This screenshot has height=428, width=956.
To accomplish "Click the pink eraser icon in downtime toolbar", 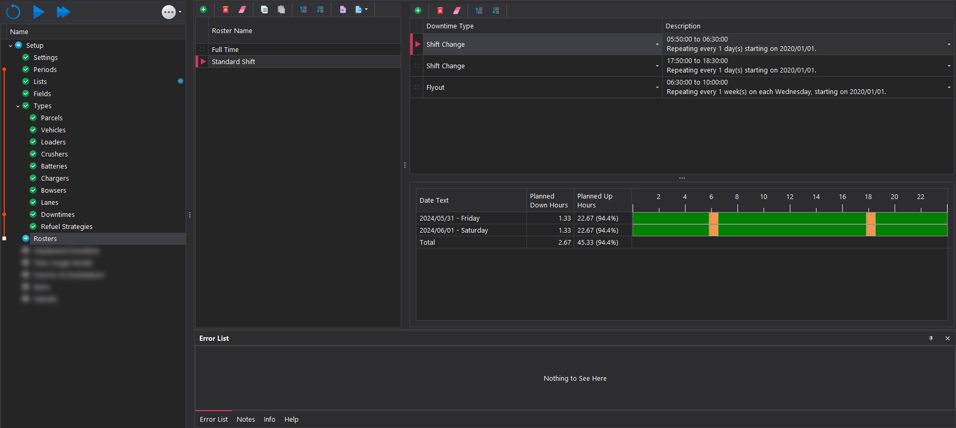I will tap(457, 11).
